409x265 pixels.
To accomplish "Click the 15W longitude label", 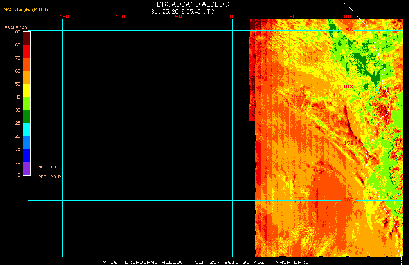I will pyautogui.click(x=63, y=17).
